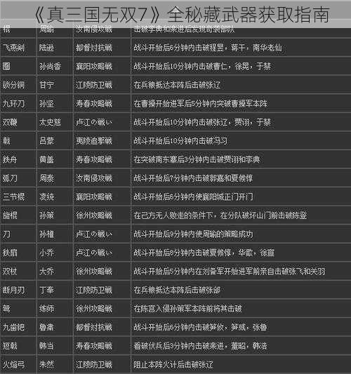Select the weapon cell 短戟

(x=10, y=346)
